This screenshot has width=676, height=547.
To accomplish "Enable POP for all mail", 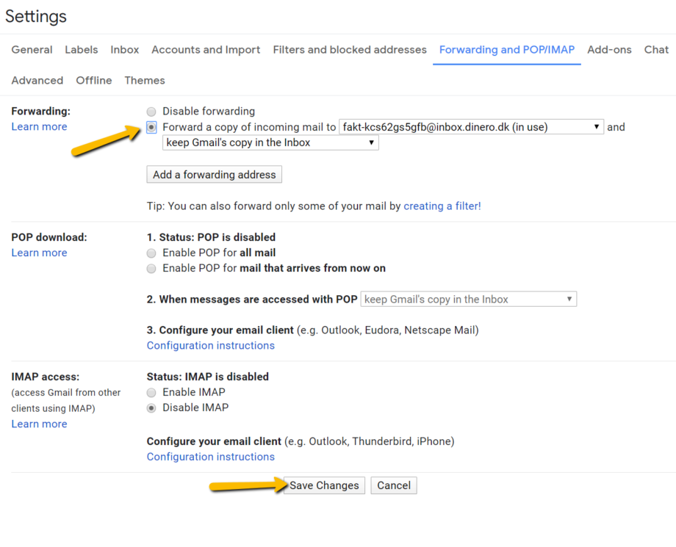I will (151, 253).
